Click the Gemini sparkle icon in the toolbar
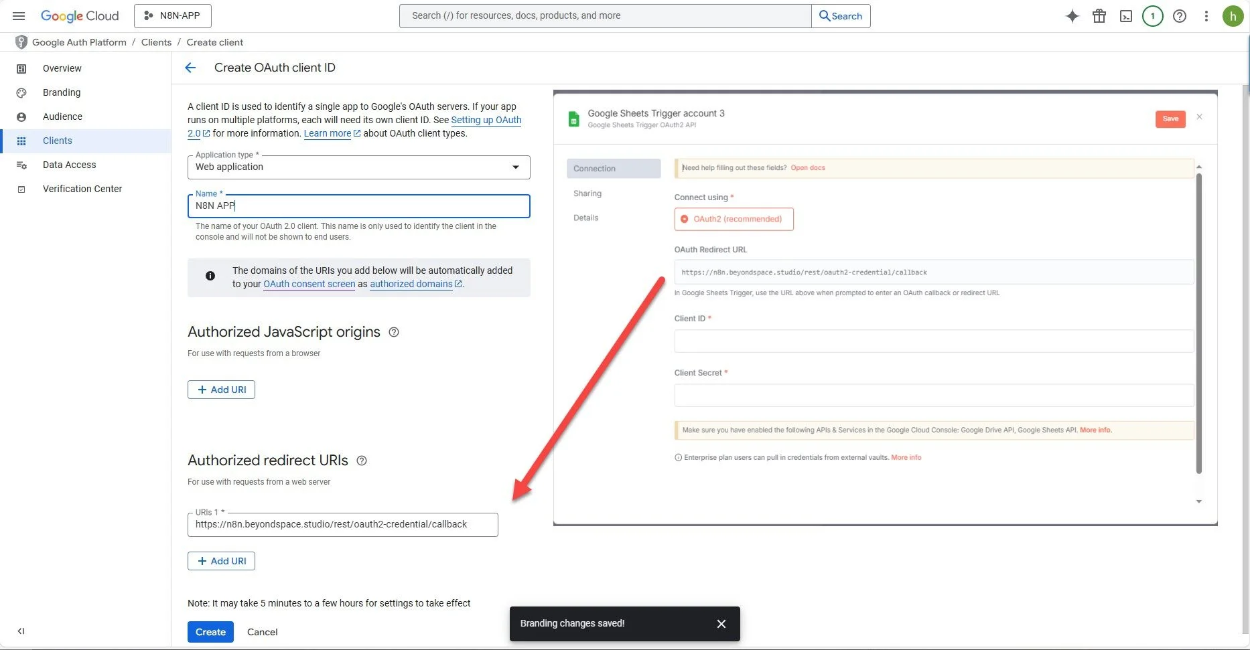 [x=1072, y=15]
